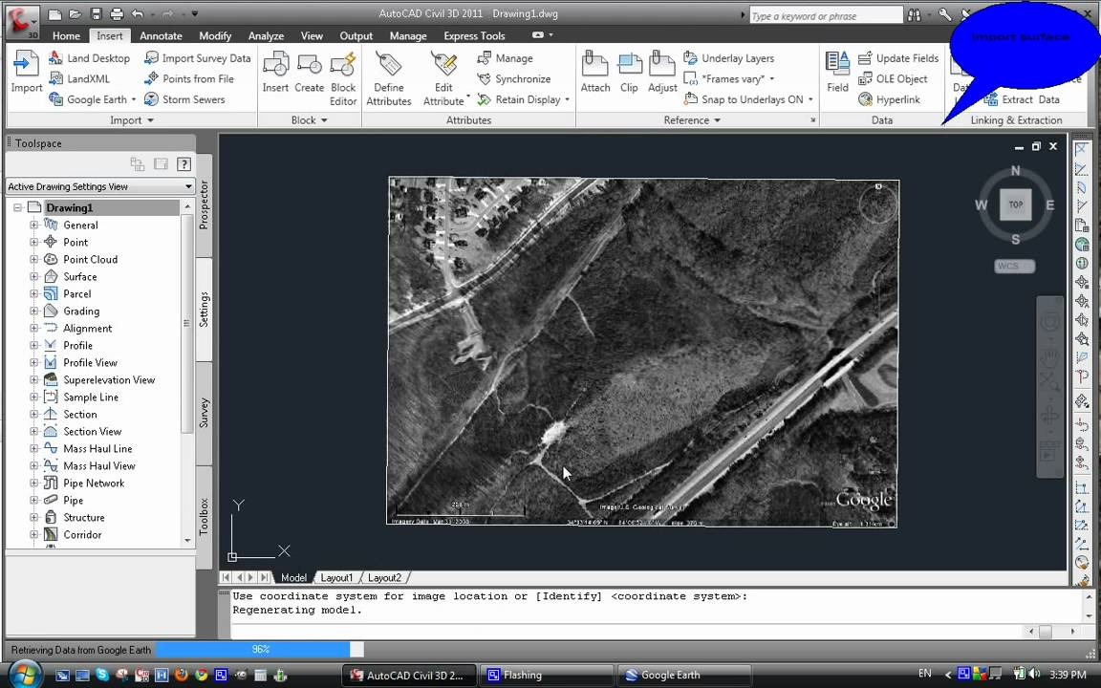Click TOP face of the ViewCube
Image resolution: width=1101 pixels, height=688 pixels.
1015,205
